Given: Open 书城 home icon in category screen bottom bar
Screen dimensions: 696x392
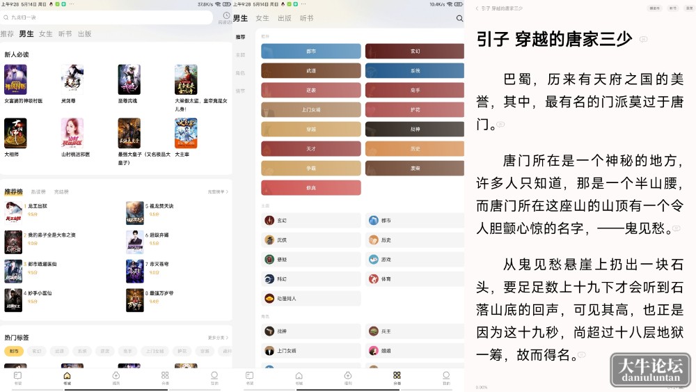Looking at the screenshot, I should pyautogui.click(x=299, y=377).
